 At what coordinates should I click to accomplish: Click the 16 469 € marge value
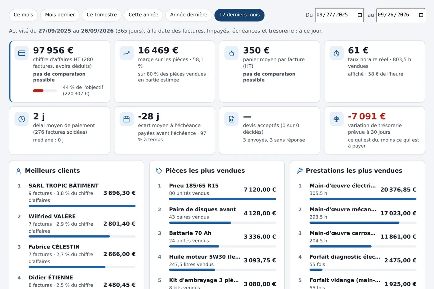pos(158,50)
